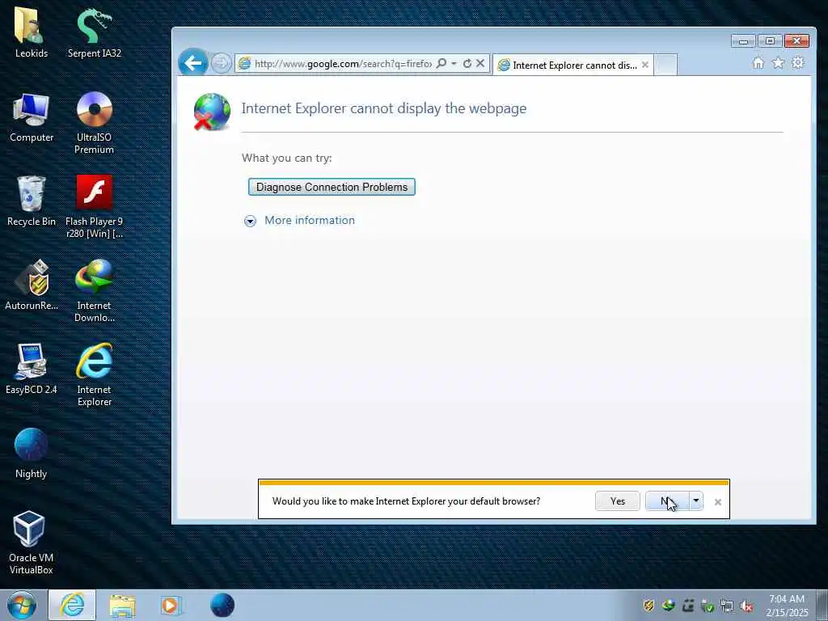This screenshot has height=621, width=828.
Task: Open the Tools gear menu
Action: point(798,63)
